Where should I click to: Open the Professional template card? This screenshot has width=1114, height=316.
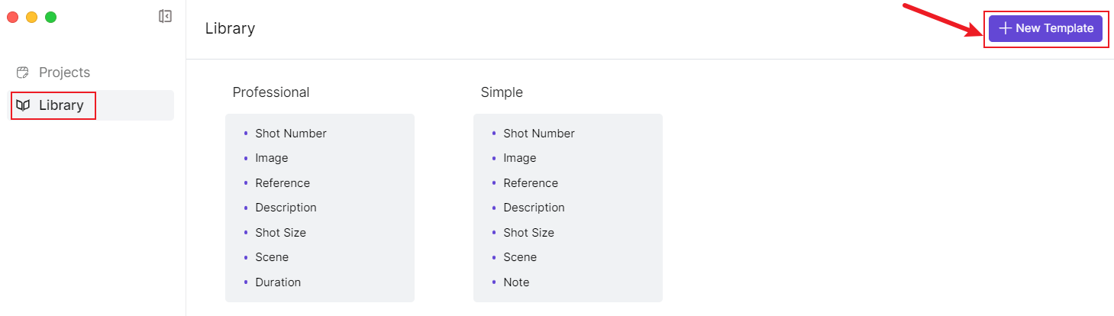pos(319,208)
